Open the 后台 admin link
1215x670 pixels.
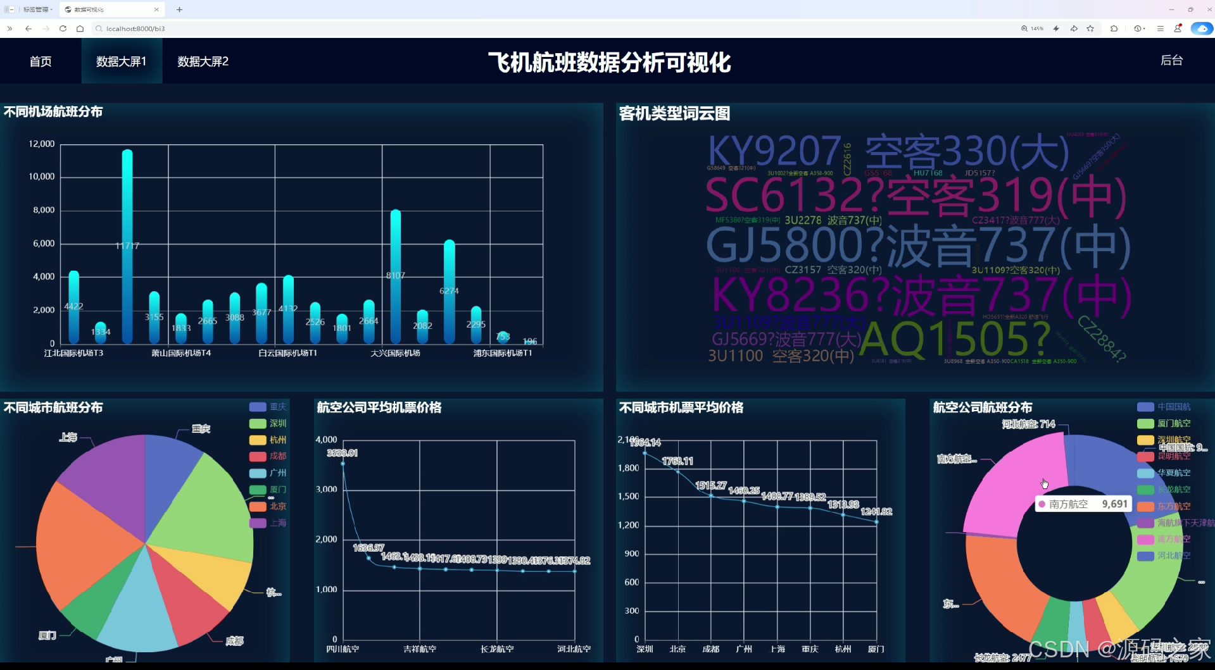click(x=1171, y=60)
